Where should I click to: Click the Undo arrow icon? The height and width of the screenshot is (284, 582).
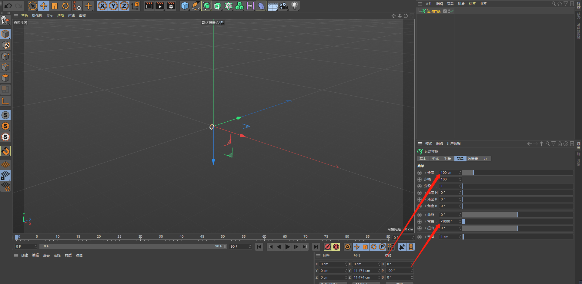(8, 6)
